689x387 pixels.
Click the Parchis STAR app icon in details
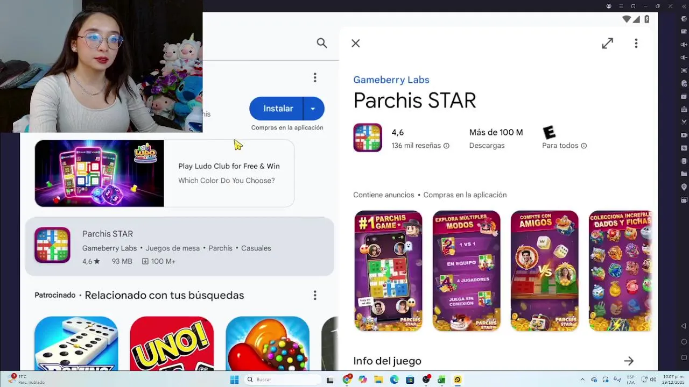(368, 138)
